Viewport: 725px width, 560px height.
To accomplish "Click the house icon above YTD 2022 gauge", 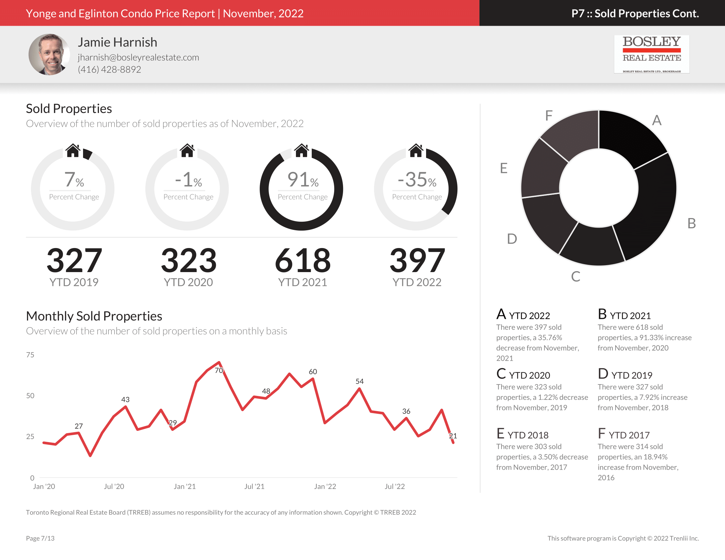I will 416,151.
